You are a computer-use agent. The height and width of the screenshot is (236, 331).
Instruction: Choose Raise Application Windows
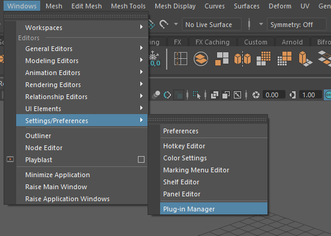pyautogui.click(x=82, y=199)
